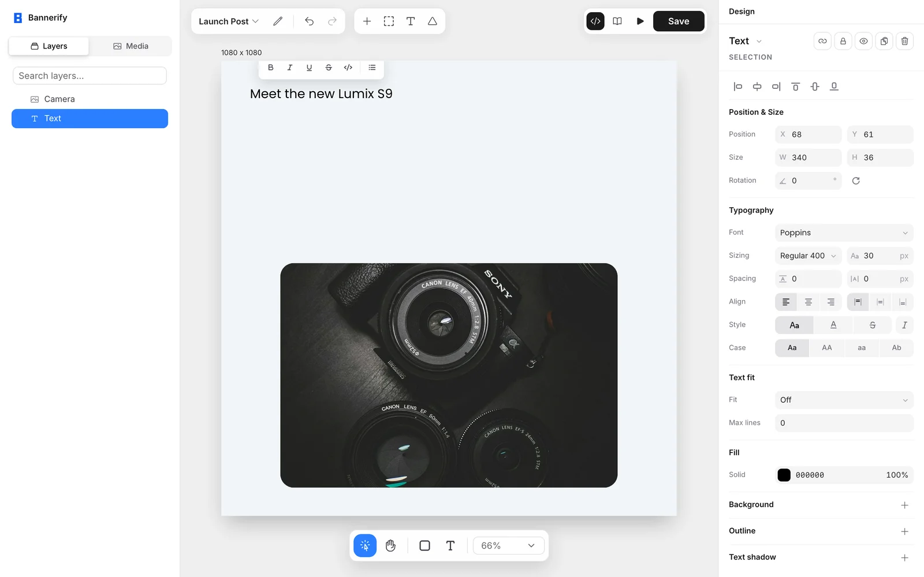The width and height of the screenshot is (924, 577).
Task: Click the Save button
Action: point(679,21)
